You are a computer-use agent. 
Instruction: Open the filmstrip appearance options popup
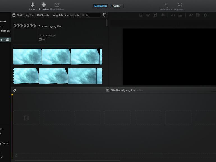[104, 15]
